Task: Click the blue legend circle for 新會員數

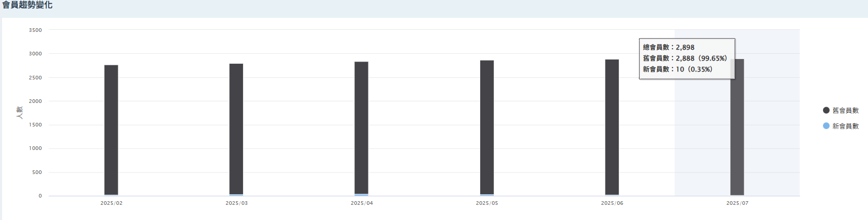Action: click(x=826, y=126)
